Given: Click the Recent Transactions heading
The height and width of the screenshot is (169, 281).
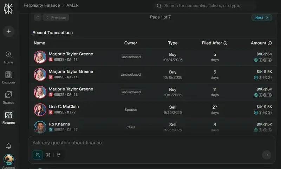Looking at the screenshot, I should point(52,33).
